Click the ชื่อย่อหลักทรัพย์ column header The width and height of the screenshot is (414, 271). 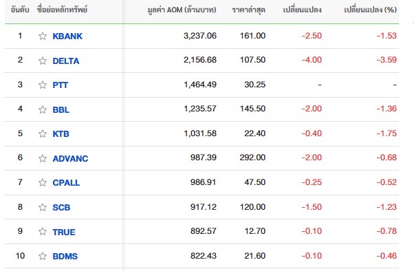tap(62, 10)
